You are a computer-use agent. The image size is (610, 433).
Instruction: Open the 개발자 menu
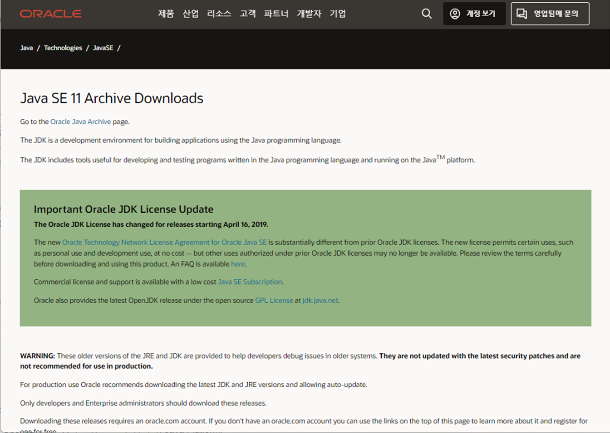pyautogui.click(x=309, y=14)
